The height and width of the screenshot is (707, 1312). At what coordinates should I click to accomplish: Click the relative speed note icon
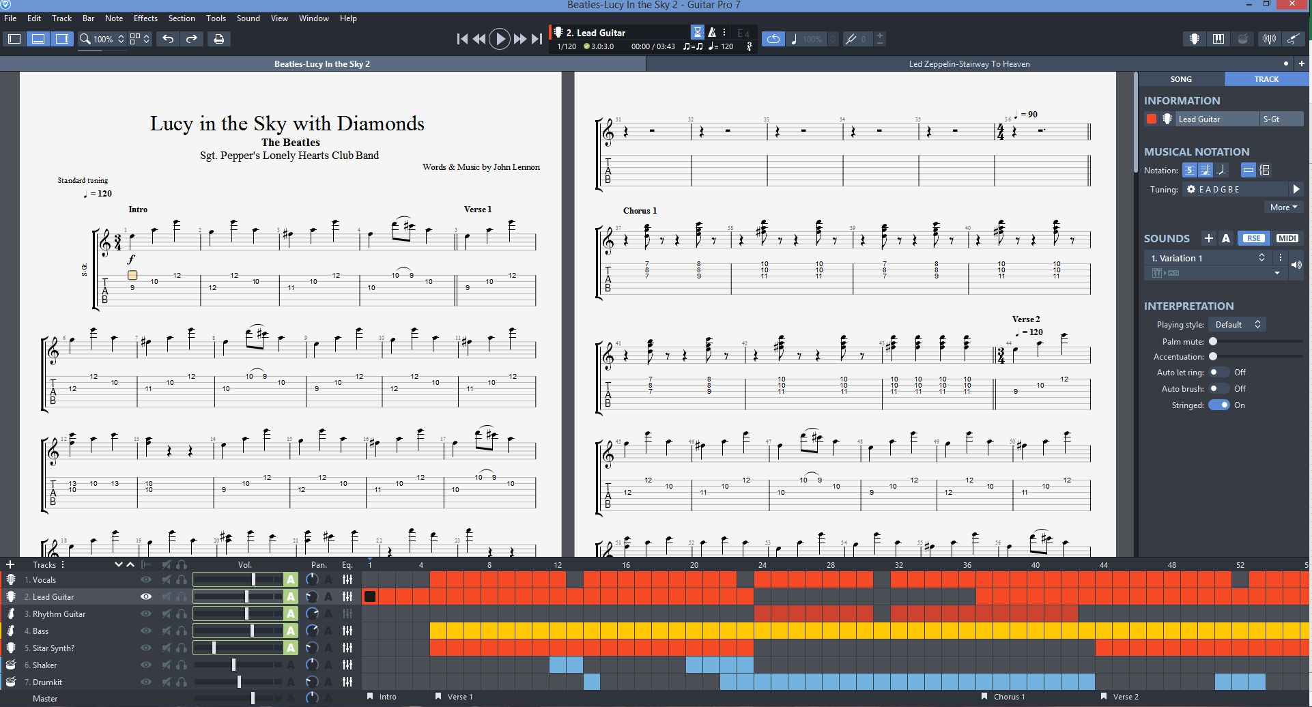tap(794, 39)
